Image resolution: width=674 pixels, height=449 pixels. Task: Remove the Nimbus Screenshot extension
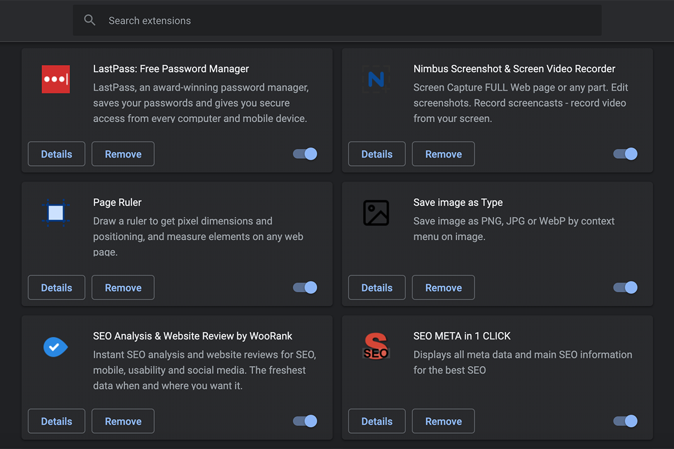click(443, 154)
